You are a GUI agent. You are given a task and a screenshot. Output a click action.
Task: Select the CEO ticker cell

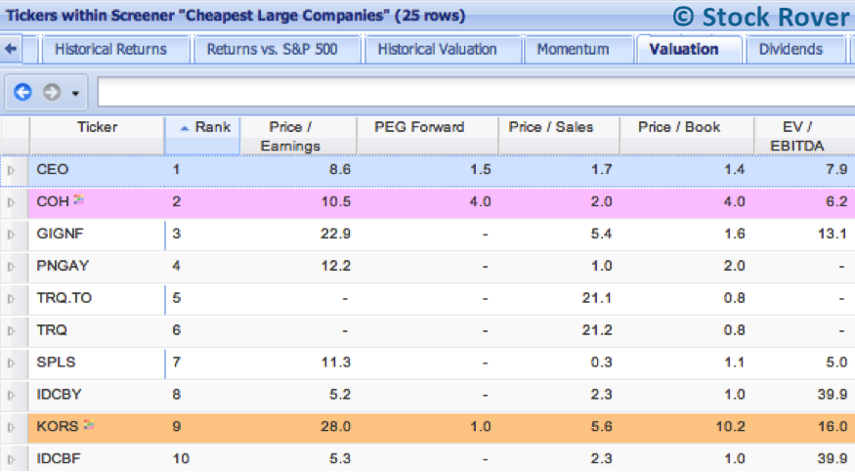click(97, 169)
